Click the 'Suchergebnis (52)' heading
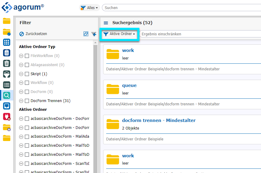This screenshot has width=261, height=173. [x=132, y=23]
